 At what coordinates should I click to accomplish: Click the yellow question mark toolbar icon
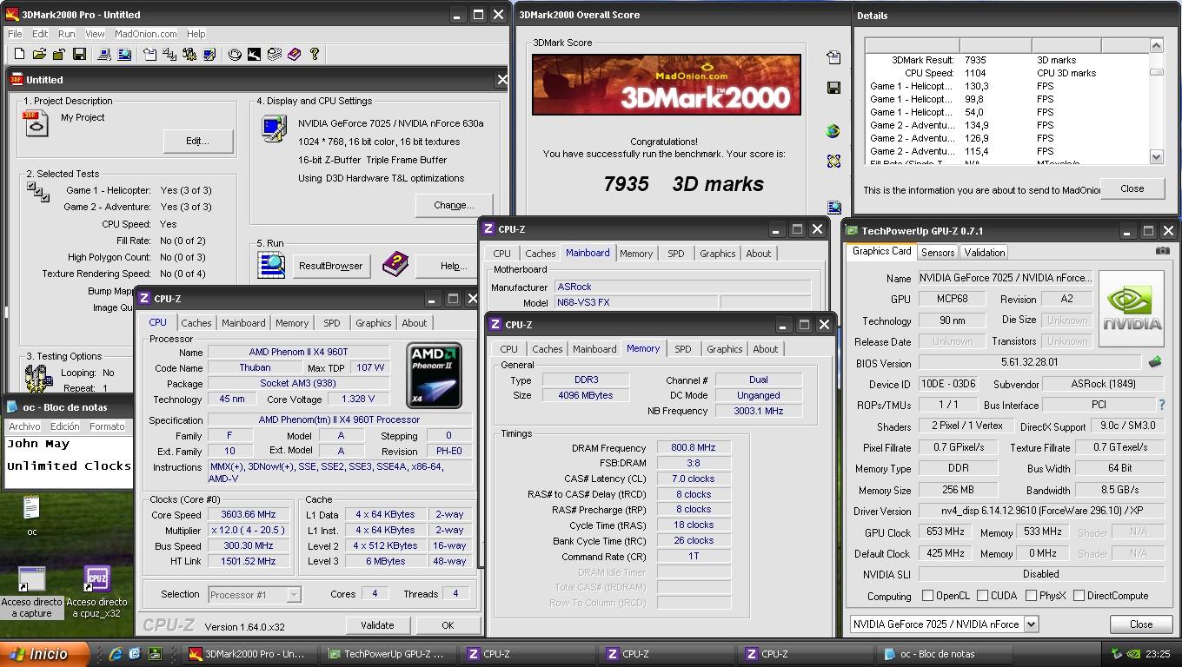click(315, 54)
